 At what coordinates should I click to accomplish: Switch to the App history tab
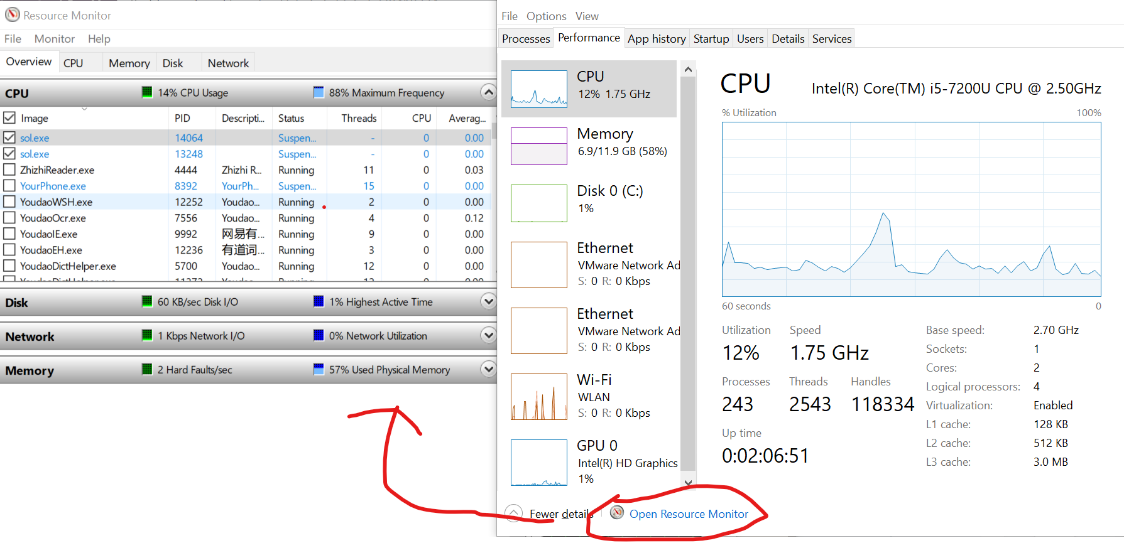click(657, 38)
